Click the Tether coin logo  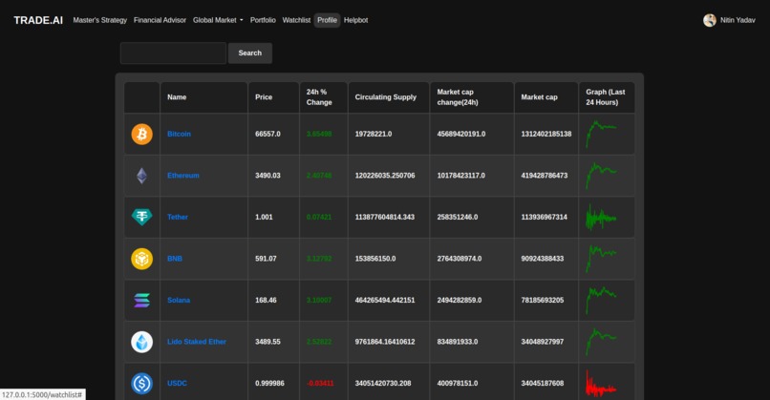tap(142, 217)
